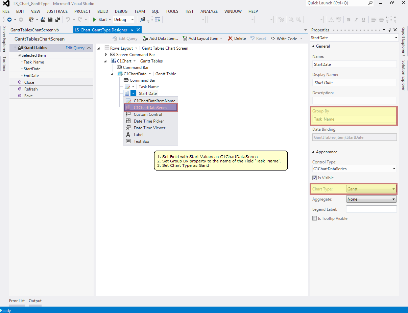The width and height of the screenshot is (408, 313).
Task: Click the Bold formatting icon
Action: 349,20
